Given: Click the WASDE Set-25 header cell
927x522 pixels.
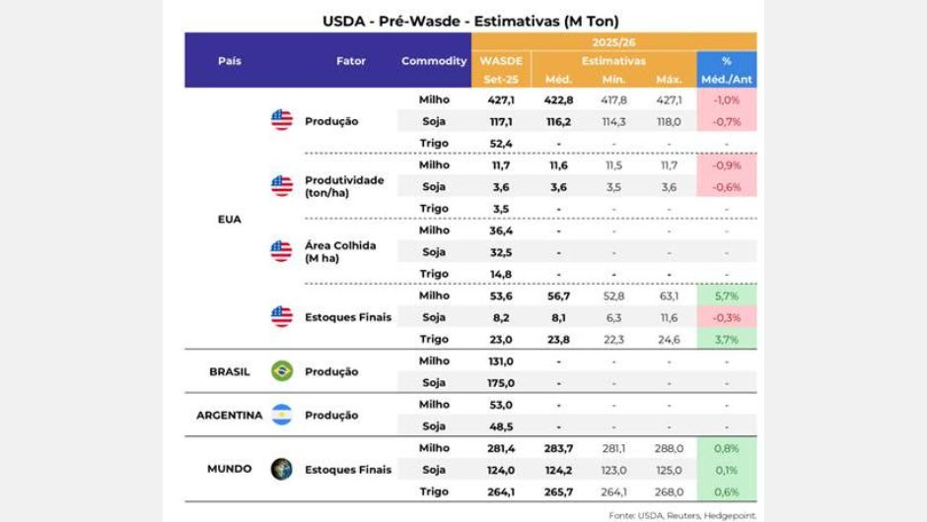Looking at the screenshot, I should tap(501, 69).
